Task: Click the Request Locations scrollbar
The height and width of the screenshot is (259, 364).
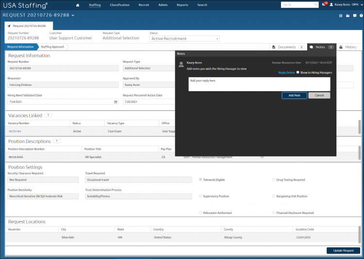Action: tap(360, 234)
